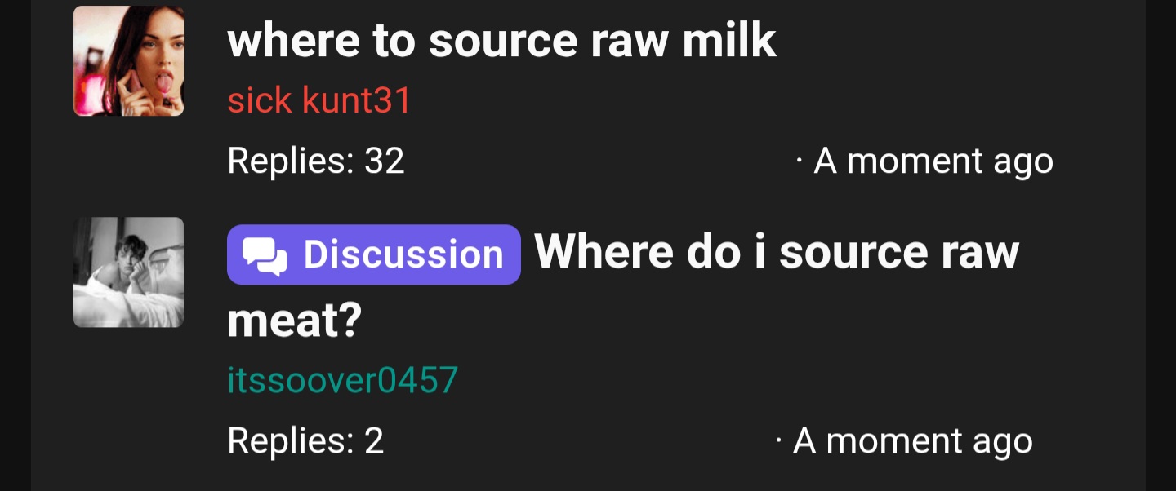The height and width of the screenshot is (491, 1176).
Task: Click "Replies: 2" on the raw meat thread
Action: 305,440
